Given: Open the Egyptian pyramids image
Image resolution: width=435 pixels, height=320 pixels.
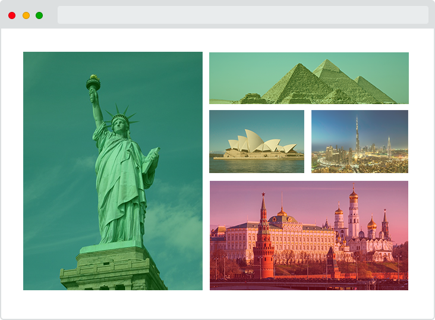Looking at the screenshot, I should click(x=309, y=78).
